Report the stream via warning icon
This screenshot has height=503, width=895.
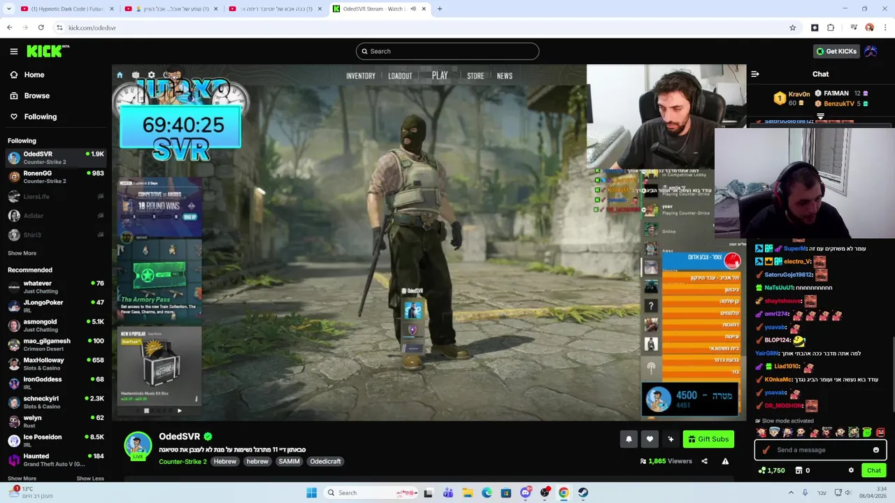tap(725, 461)
